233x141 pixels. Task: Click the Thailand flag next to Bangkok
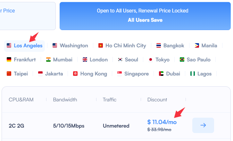tap(159, 45)
